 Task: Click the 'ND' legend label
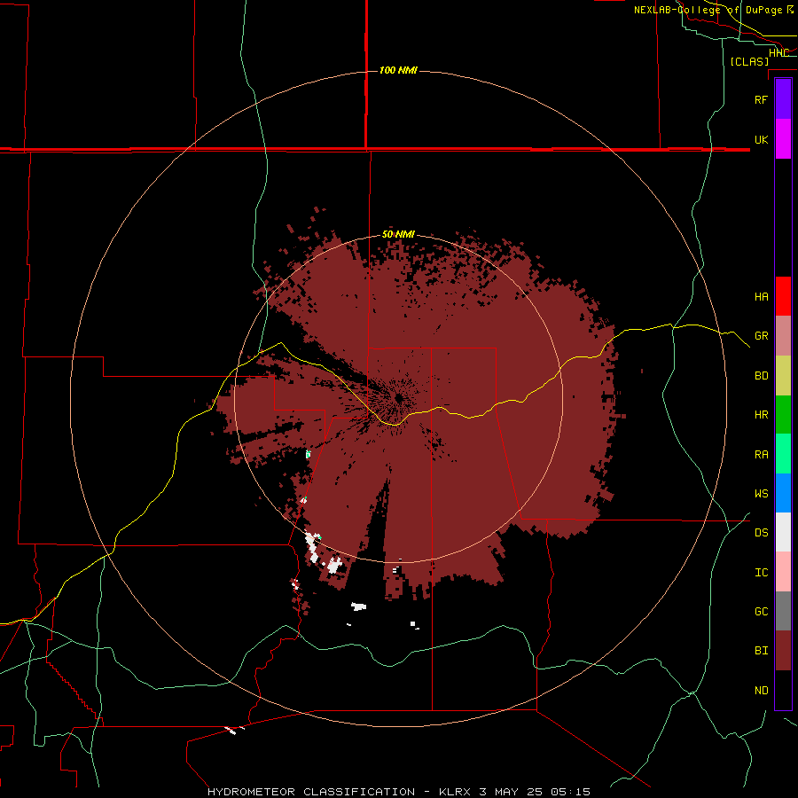[x=762, y=691]
